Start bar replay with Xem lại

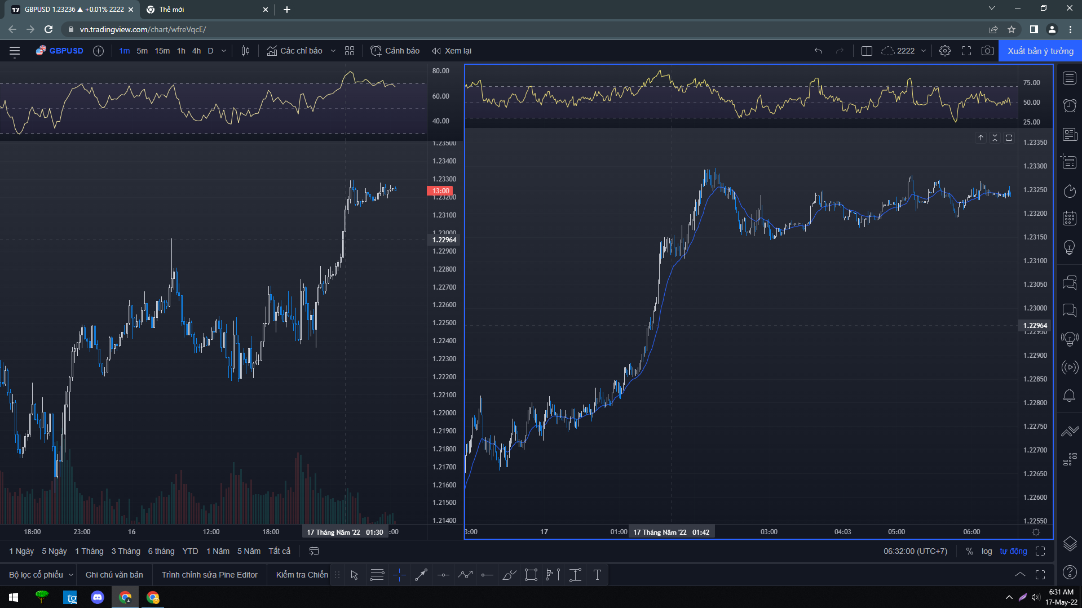pos(452,51)
